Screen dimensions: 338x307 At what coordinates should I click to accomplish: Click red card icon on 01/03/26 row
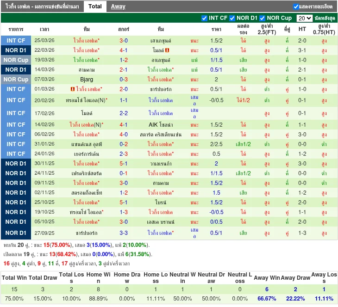tap(73, 89)
